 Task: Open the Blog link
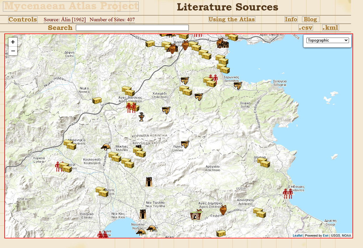coord(310,20)
